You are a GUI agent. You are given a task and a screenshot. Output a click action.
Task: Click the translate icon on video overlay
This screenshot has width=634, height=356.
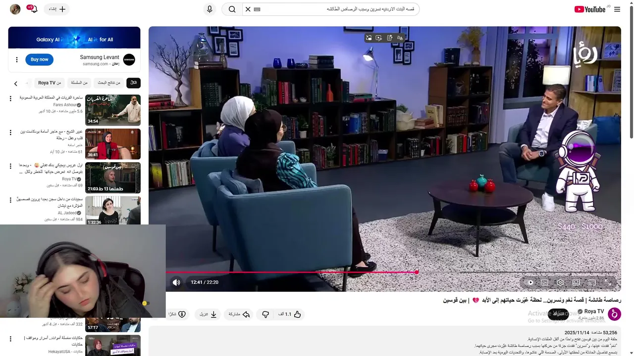[x=400, y=38]
